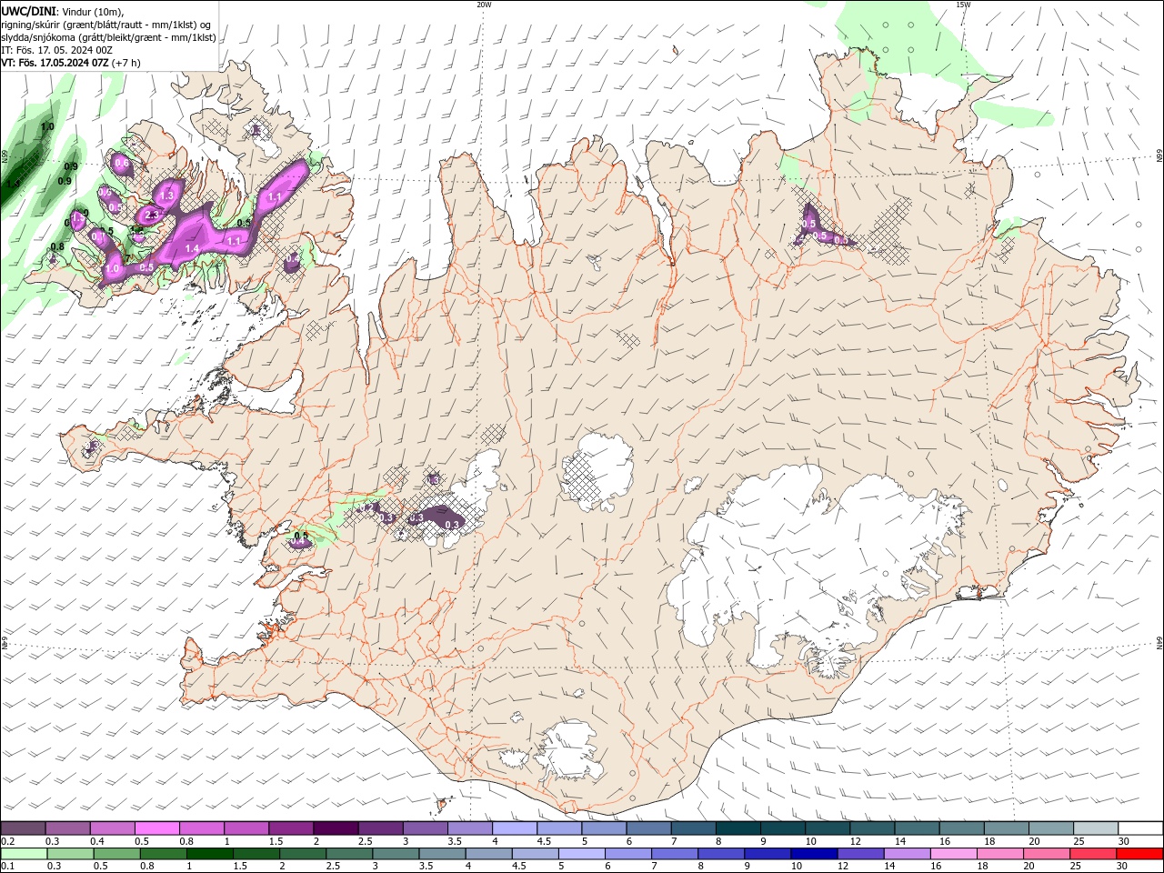The height and width of the screenshot is (873, 1164).
Task: Pick the palest green bottom-row swatch between 0.1 and 0.3
Action: [24, 854]
